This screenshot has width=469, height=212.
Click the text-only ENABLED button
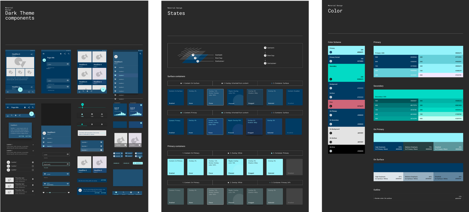click(x=116, y=163)
